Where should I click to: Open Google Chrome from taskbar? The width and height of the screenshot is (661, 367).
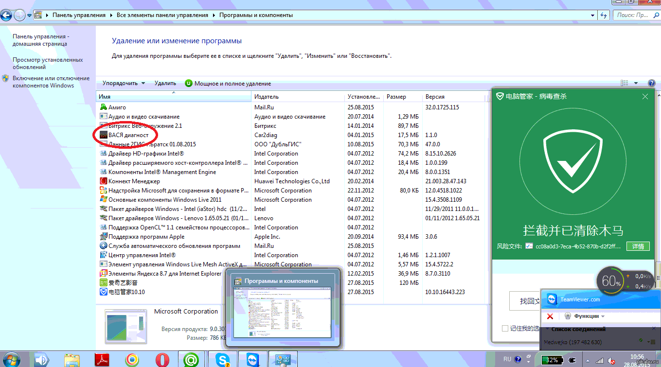point(131,360)
